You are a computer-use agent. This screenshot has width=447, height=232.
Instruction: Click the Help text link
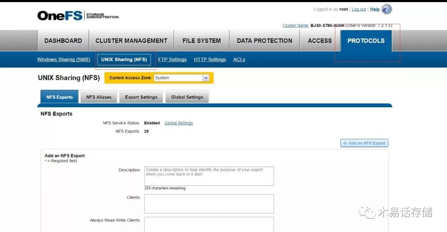point(375,9)
